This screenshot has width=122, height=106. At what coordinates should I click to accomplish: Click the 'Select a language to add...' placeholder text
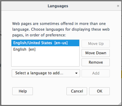click(39, 73)
